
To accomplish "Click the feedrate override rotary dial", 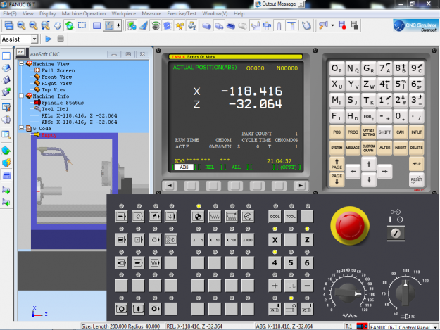I will point(348,293).
